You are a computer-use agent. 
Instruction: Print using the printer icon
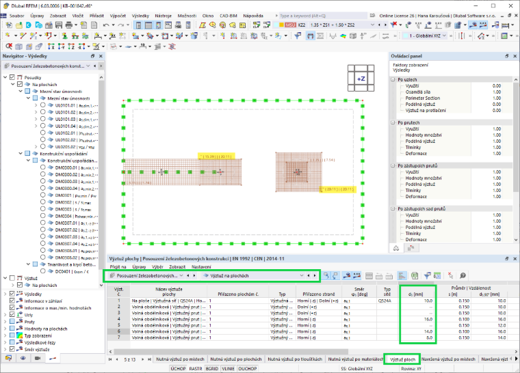pos(68,25)
